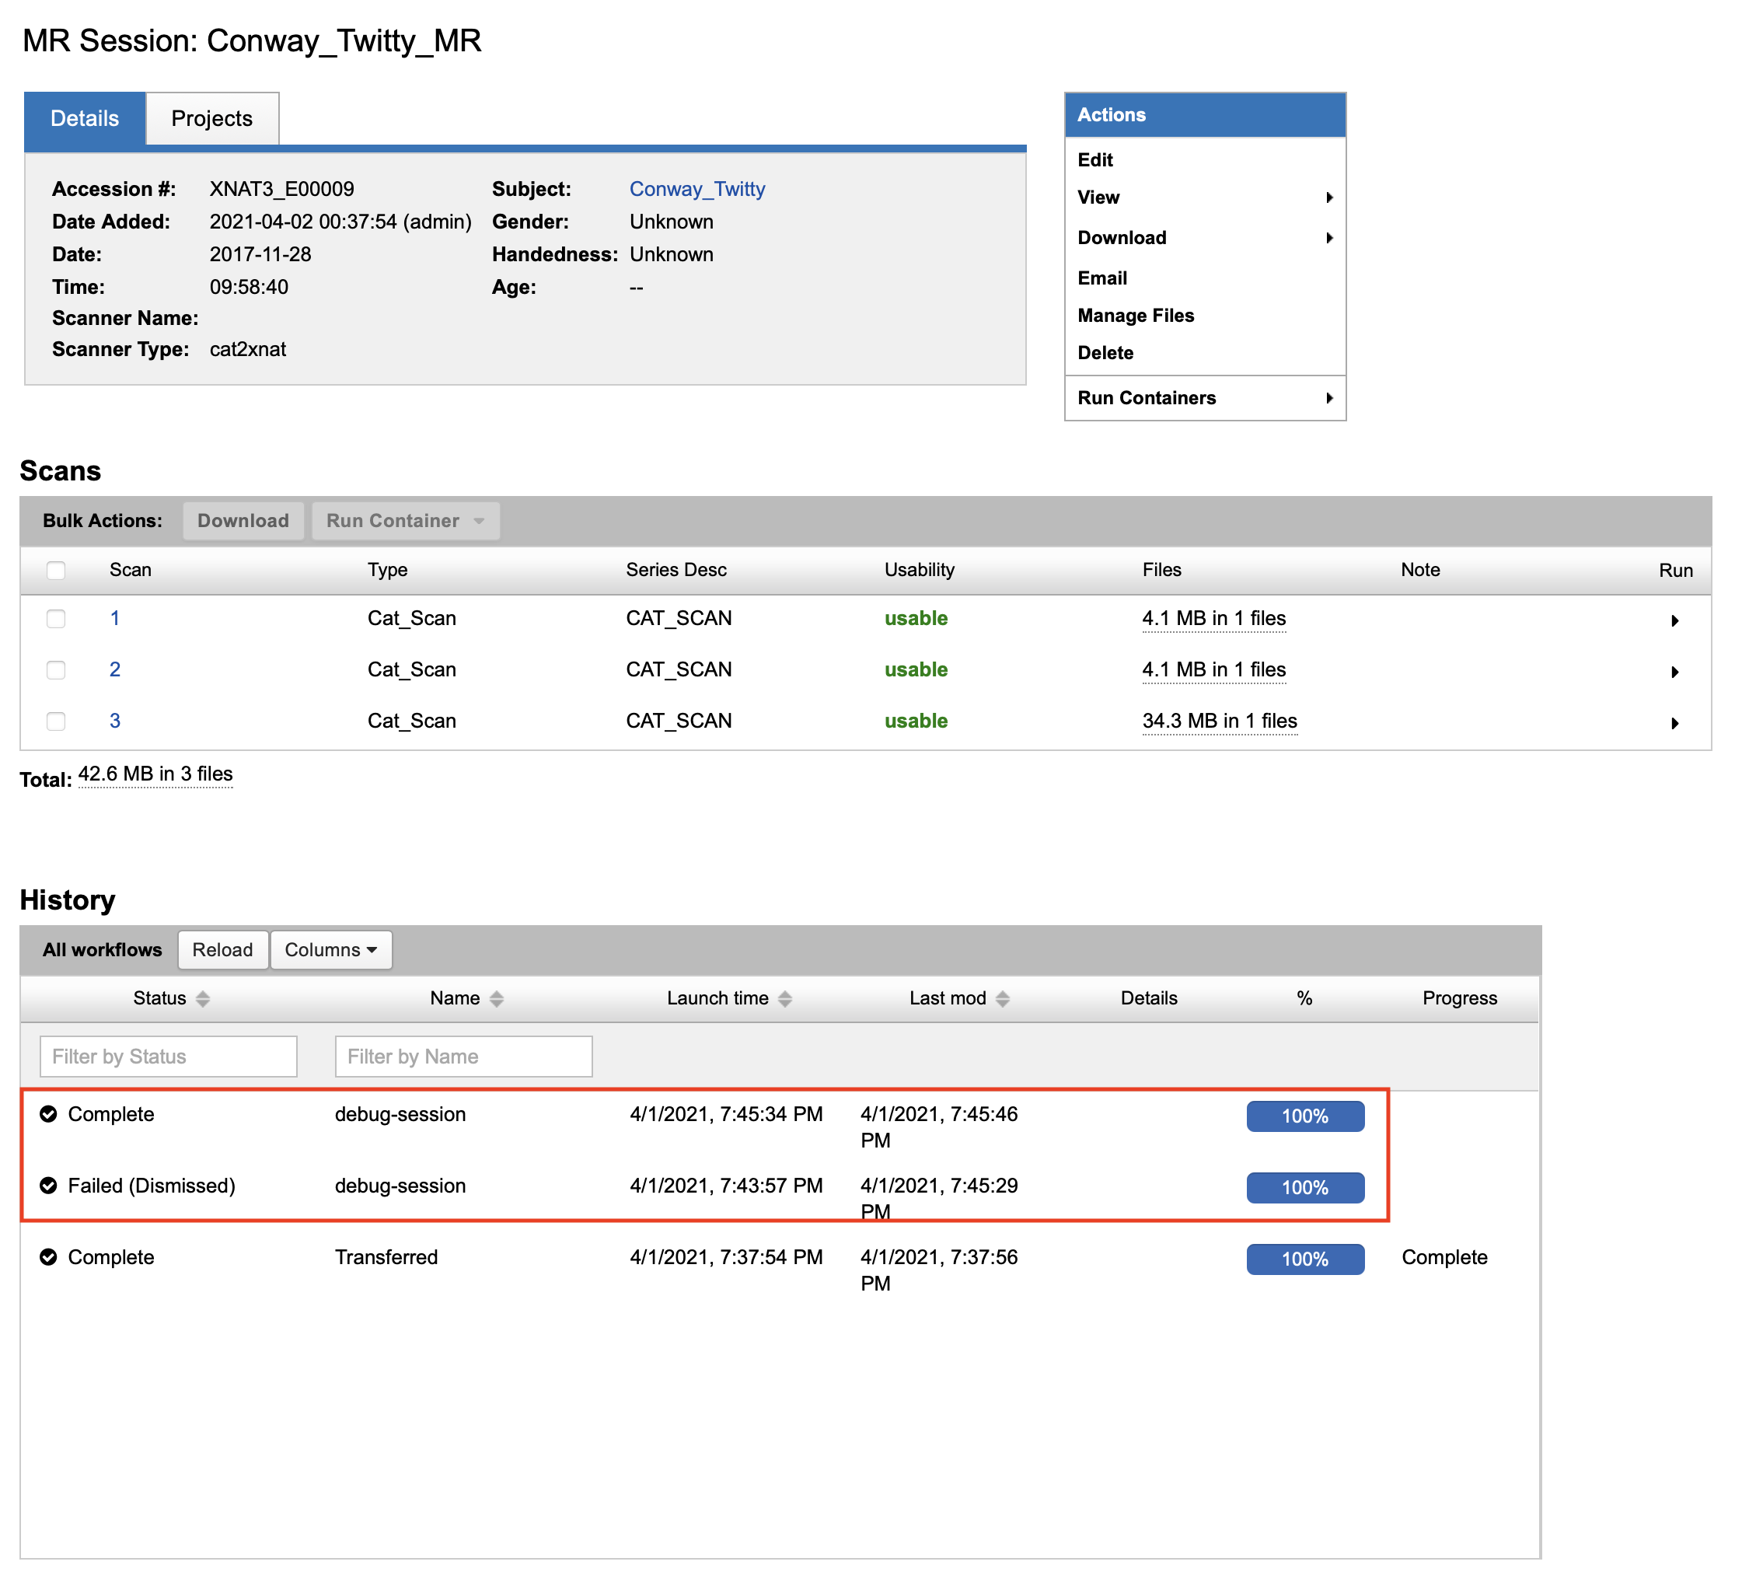Click the Name column sort arrows
The width and height of the screenshot is (1749, 1572).
coord(497,998)
